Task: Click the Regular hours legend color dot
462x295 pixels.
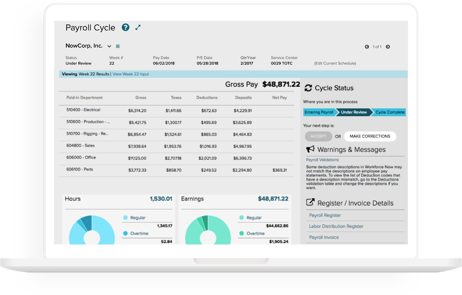Action: point(125,218)
